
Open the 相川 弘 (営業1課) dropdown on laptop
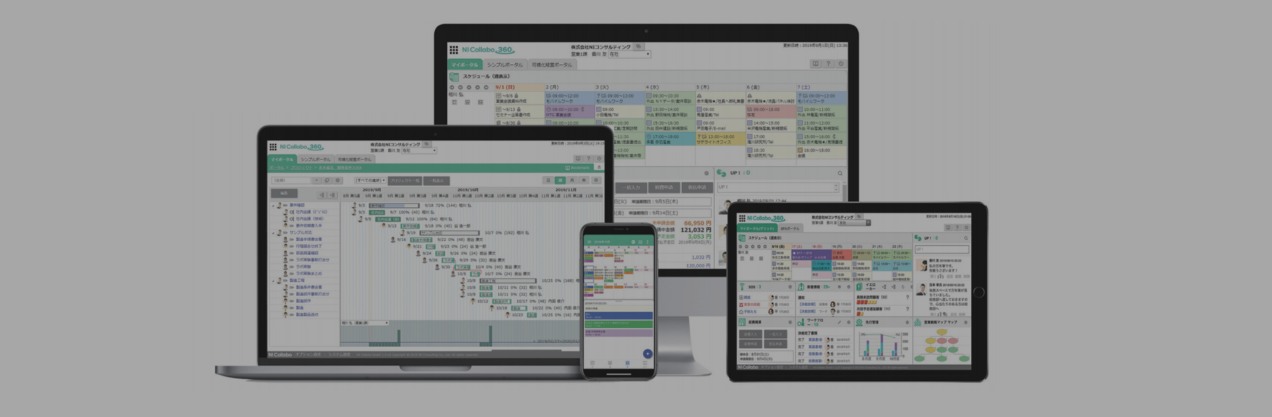tap(365, 323)
